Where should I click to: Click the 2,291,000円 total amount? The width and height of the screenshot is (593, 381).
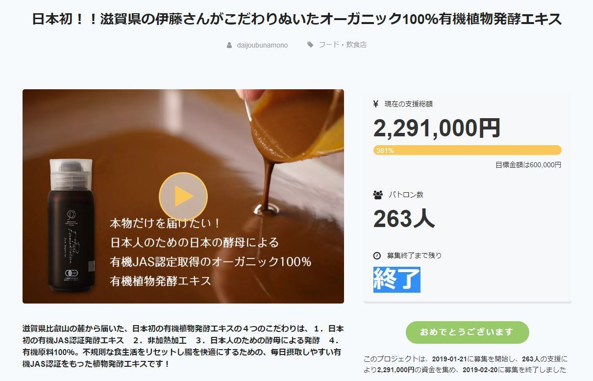click(437, 128)
